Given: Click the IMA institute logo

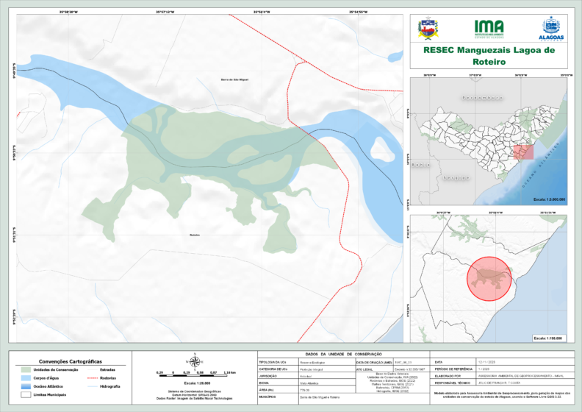Looking at the screenshot, I should click(x=489, y=29).
